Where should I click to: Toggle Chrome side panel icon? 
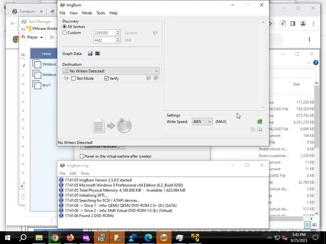pos(293,24)
